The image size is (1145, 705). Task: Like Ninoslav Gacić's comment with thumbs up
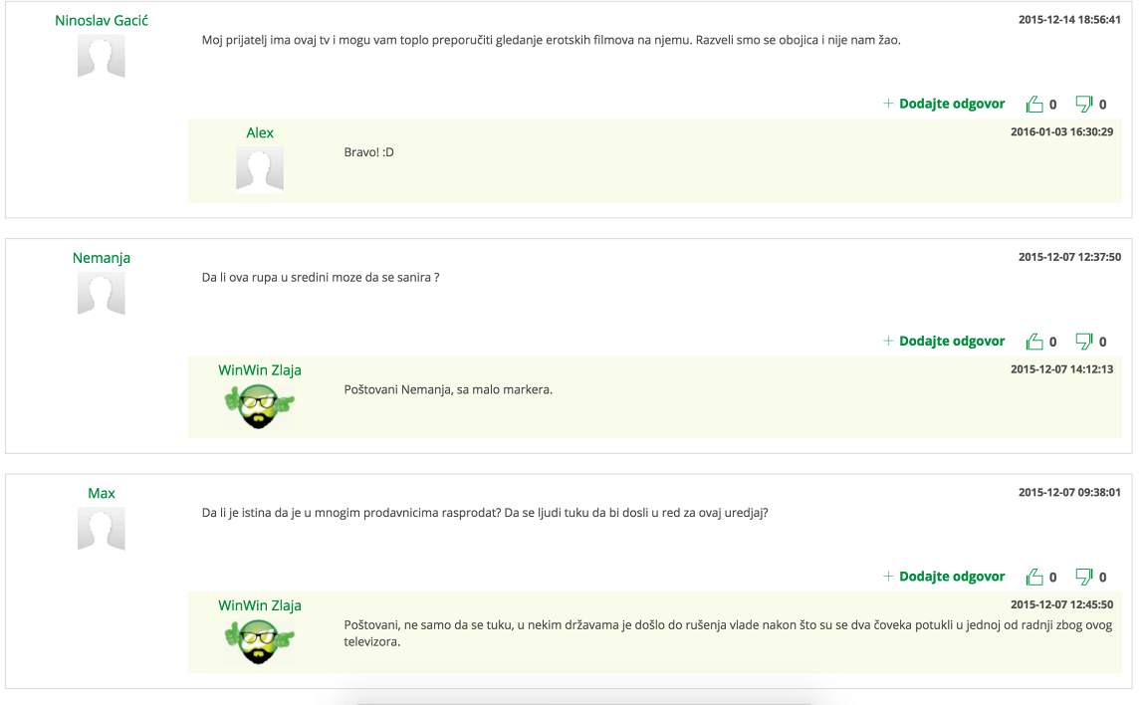1034,104
